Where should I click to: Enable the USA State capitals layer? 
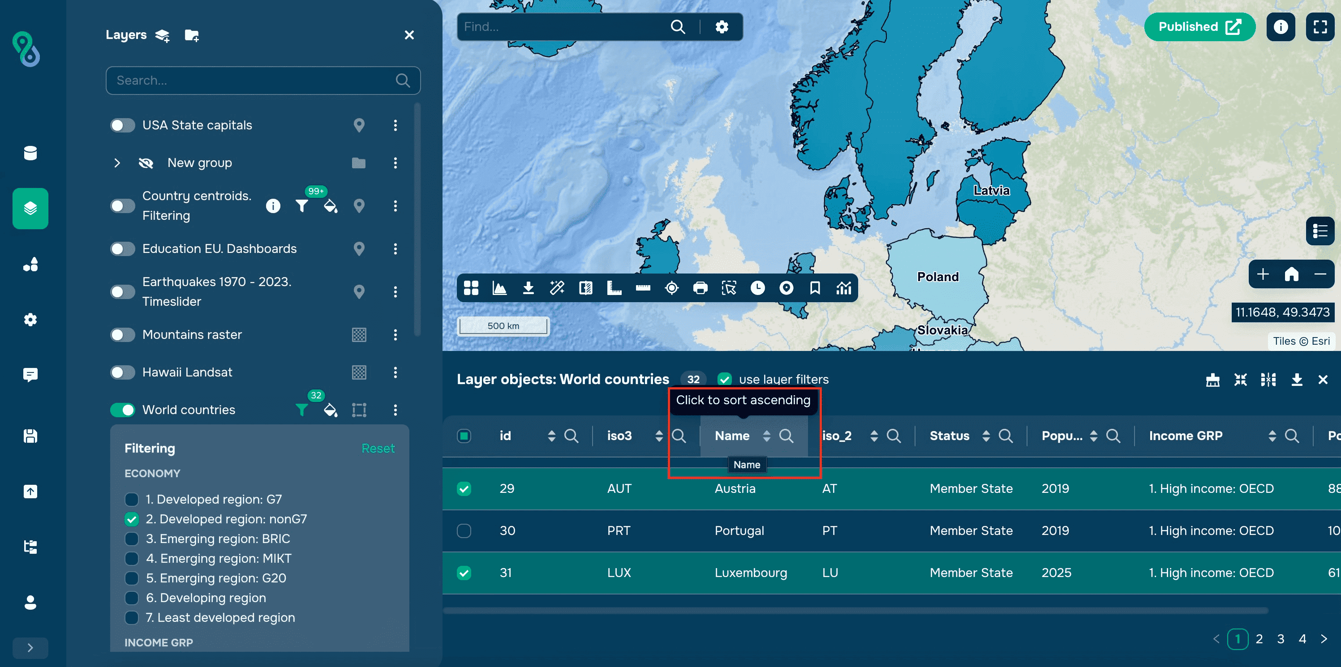(x=123, y=125)
